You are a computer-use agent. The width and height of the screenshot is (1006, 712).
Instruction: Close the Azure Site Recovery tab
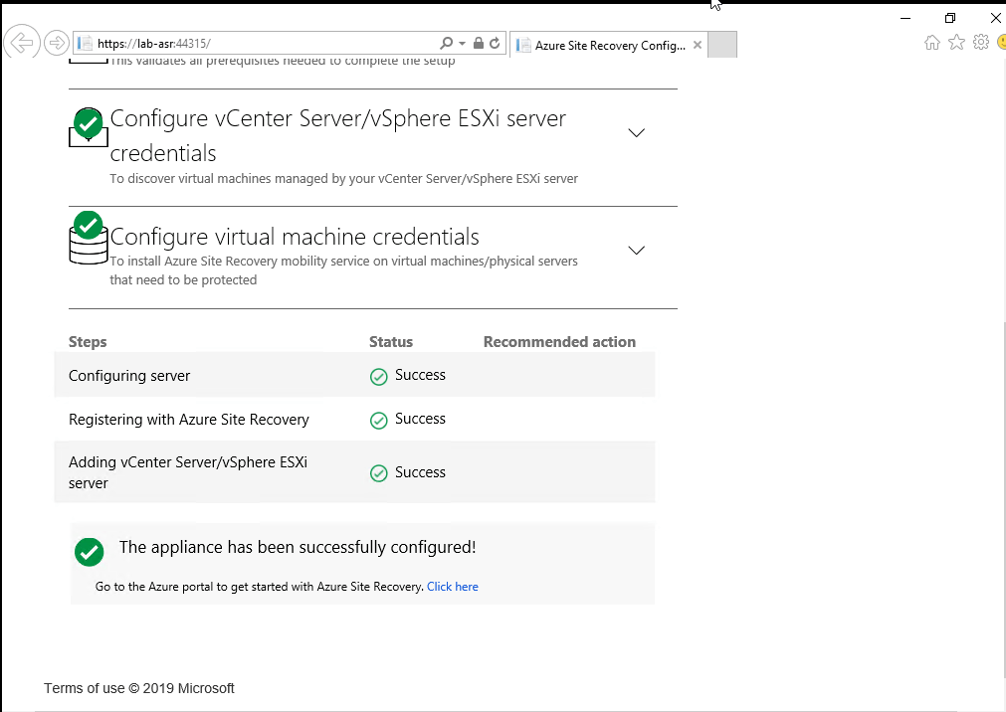[x=698, y=45]
